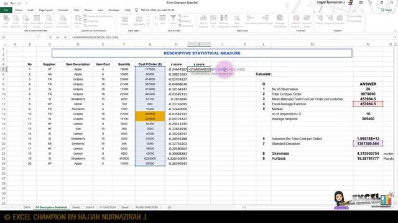The image size is (398, 223).
Task: Click Undo arrow in Quick Access toolbar
Action: click(12, 3)
